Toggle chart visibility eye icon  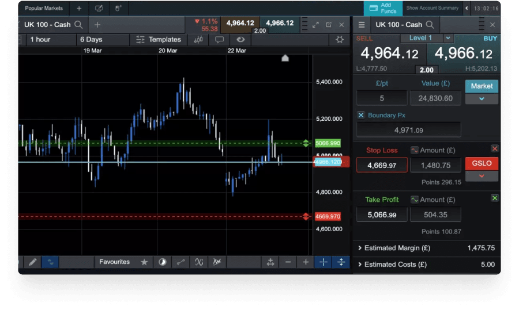click(240, 40)
